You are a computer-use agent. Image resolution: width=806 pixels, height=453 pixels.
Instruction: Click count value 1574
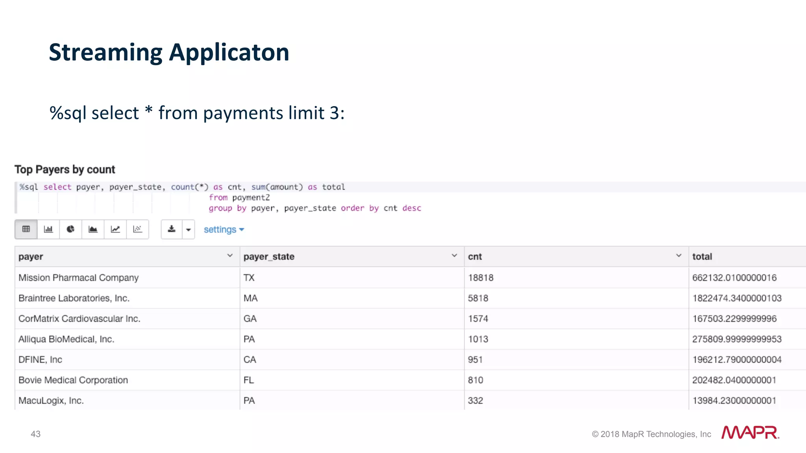tap(478, 319)
